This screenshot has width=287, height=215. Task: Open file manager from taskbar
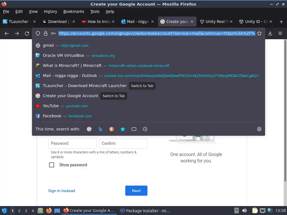coord(40,211)
